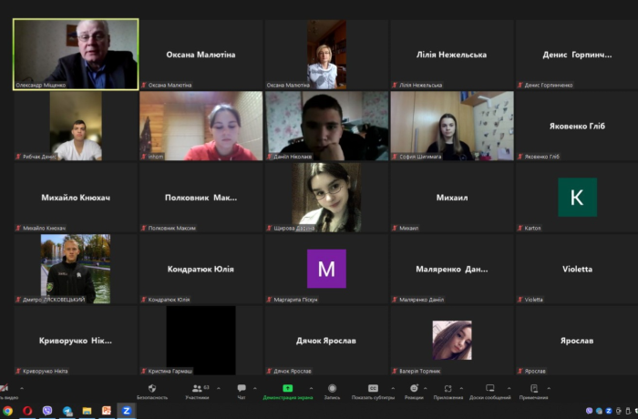Select Олександр Міщенко's highlighted video tile
The width and height of the screenshot is (638, 419).
76,55
